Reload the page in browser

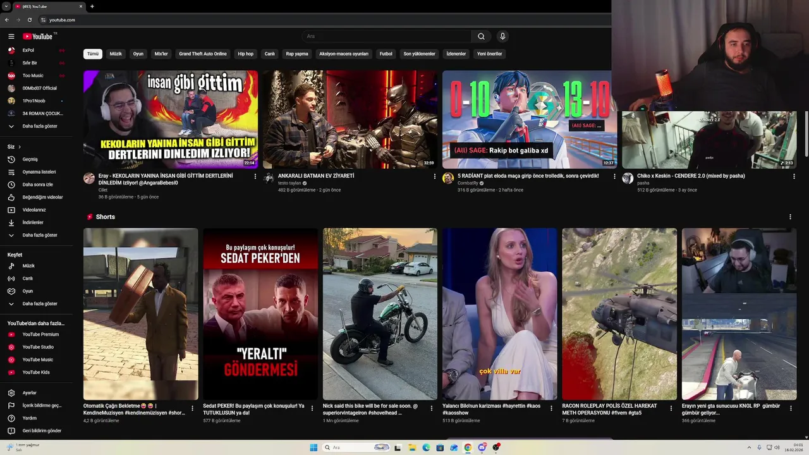29,20
